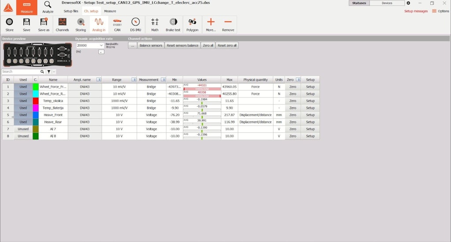The image size is (451, 242).
Task: Zero the Wheel_Force_R channel
Action: point(293,94)
